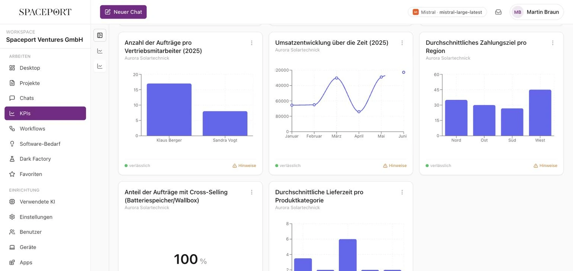Viewport: 573px width, 271px height.
Task: Click the Klaus Berger bar
Action: (x=169, y=110)
